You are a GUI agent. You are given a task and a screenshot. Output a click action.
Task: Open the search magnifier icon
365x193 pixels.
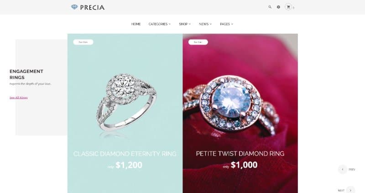point(270,7)
